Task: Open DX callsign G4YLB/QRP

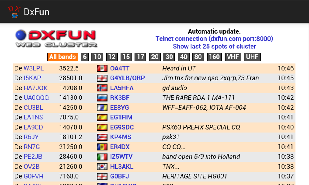Action: 127,78
